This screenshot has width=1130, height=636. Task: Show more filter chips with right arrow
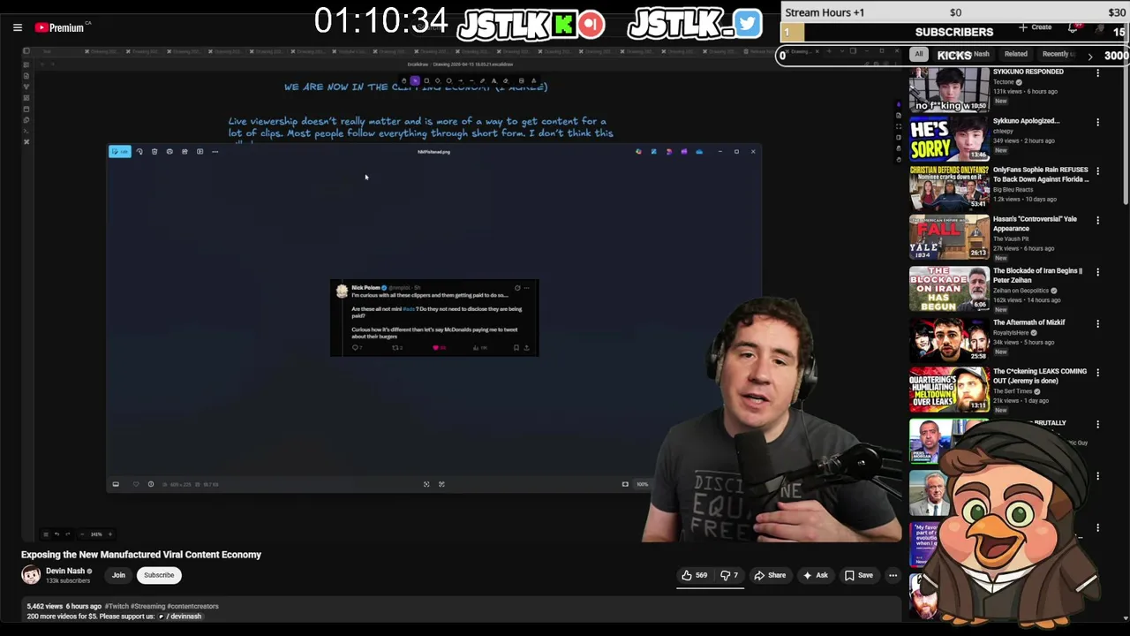pos(1089,56)
